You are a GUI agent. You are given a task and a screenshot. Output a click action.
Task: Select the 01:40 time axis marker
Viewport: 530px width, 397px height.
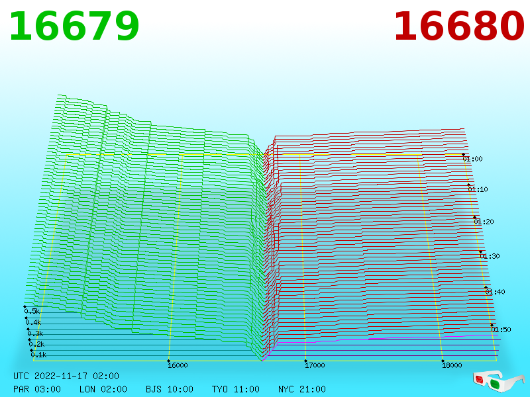tap(495, 292)
